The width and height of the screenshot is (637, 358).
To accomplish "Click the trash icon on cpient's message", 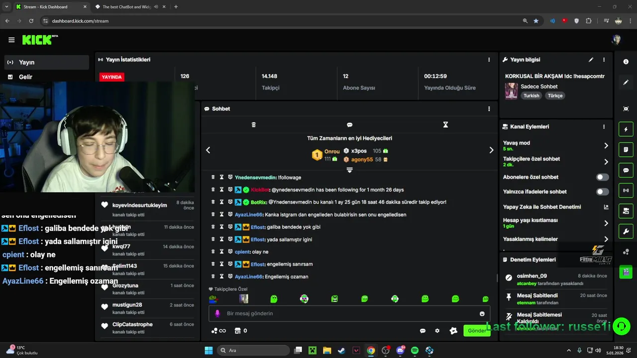I will pos(213,252).
